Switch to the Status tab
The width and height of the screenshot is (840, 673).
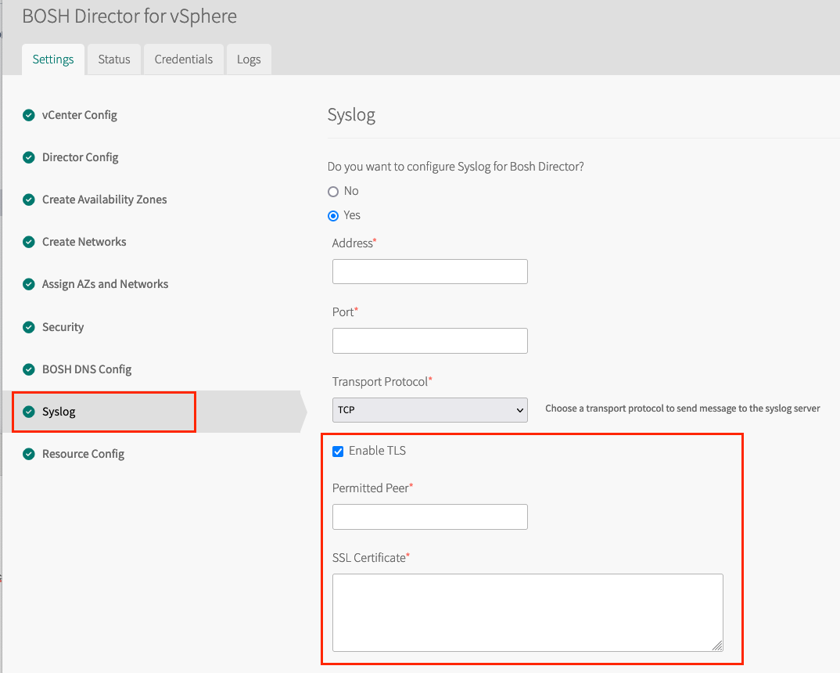(x=114, y=59)
